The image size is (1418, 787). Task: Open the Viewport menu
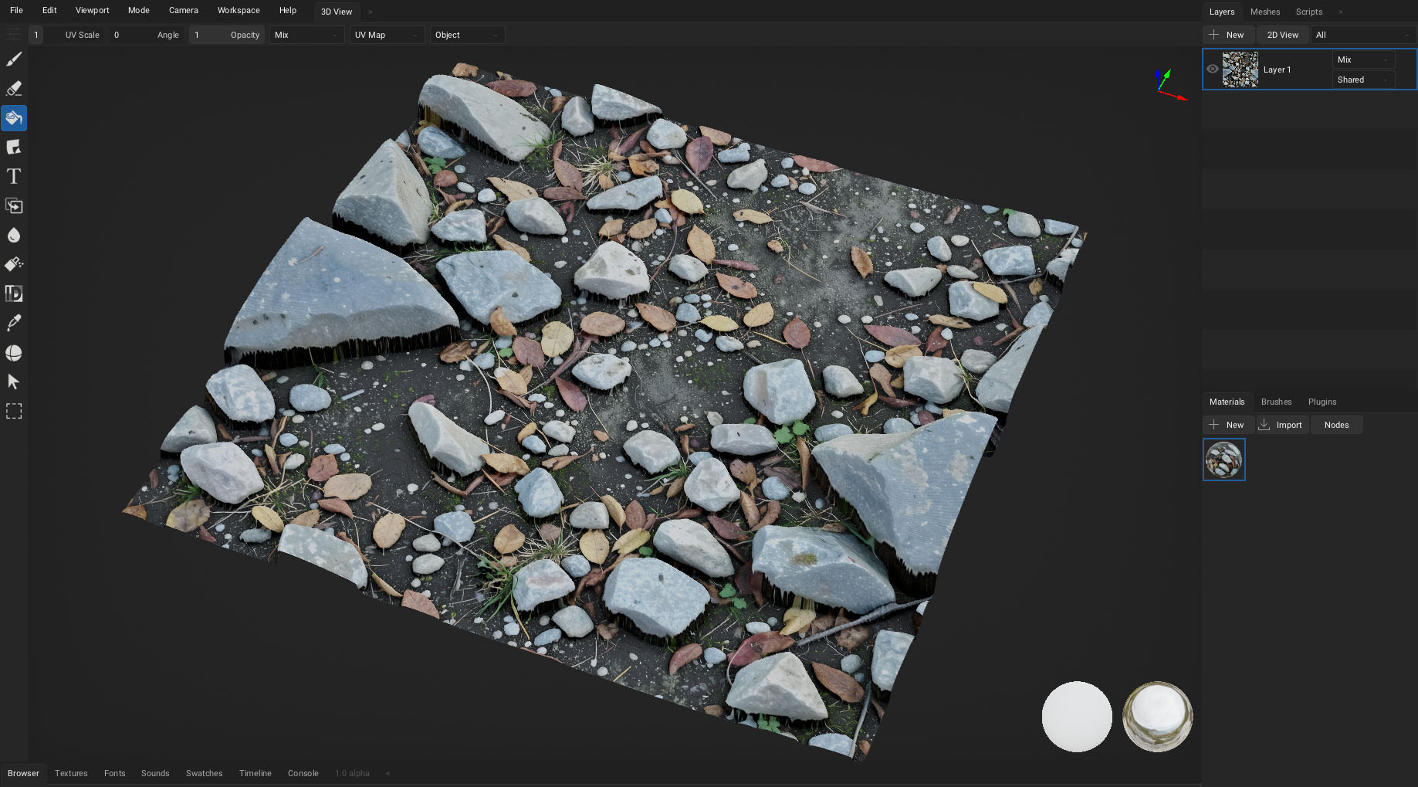coord(92,10)
